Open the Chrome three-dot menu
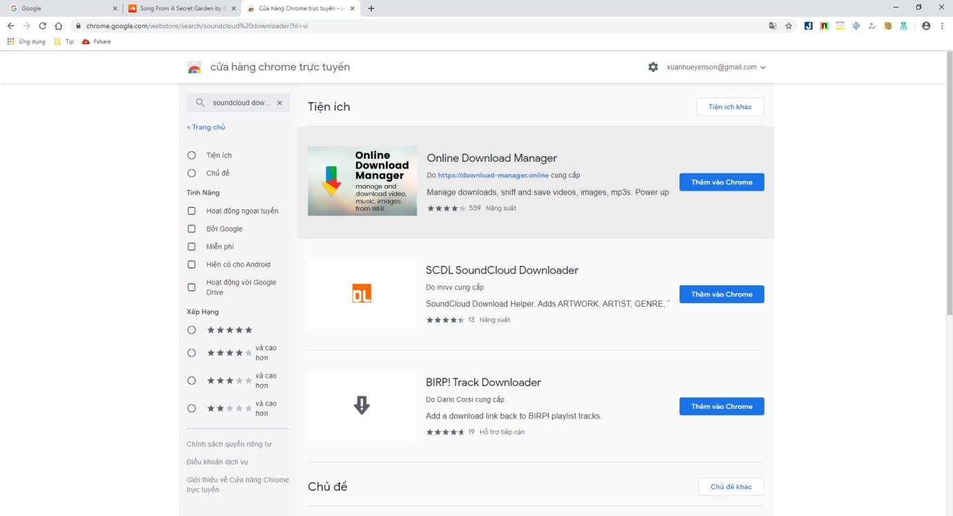Image resolution: width=953 pixels, height=516 pixels. [x=943, y=26]
